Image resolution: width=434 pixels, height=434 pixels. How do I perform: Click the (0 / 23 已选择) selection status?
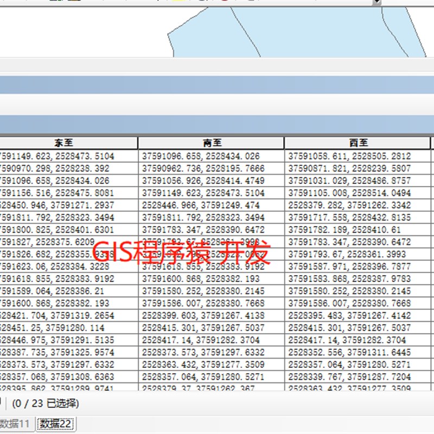[46, 404]
